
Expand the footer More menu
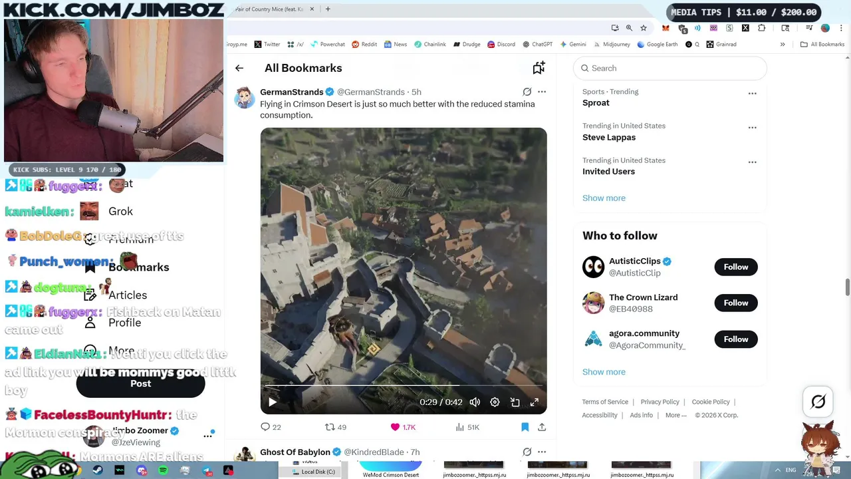point(676,415)
